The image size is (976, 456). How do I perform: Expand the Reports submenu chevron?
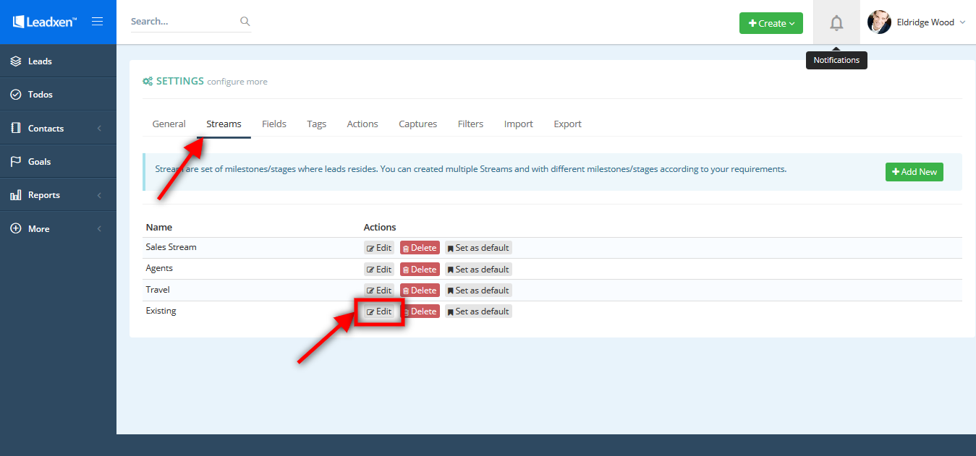coord(99,195)
